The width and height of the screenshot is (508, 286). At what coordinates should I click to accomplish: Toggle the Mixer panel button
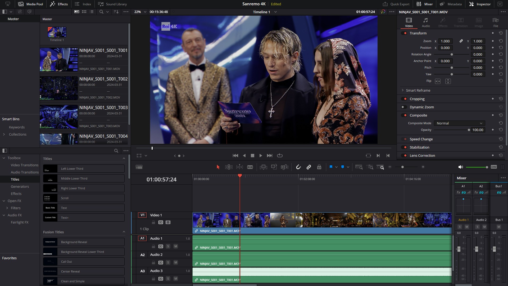[x=425, y=4]
